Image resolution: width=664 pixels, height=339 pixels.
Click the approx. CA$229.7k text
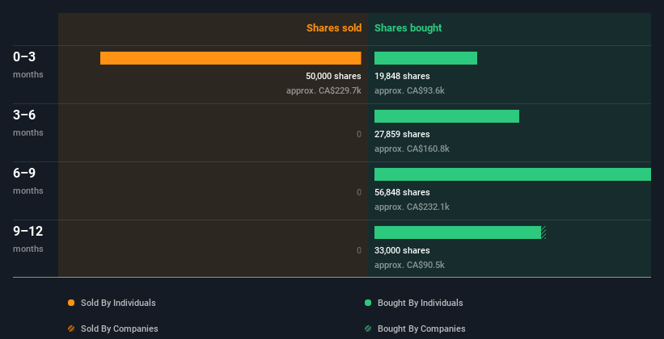324,90
